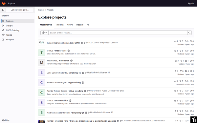The width and height of the screenshot is (197, 123).
Task: Open the metefichas project
Action: pos(58,61)
